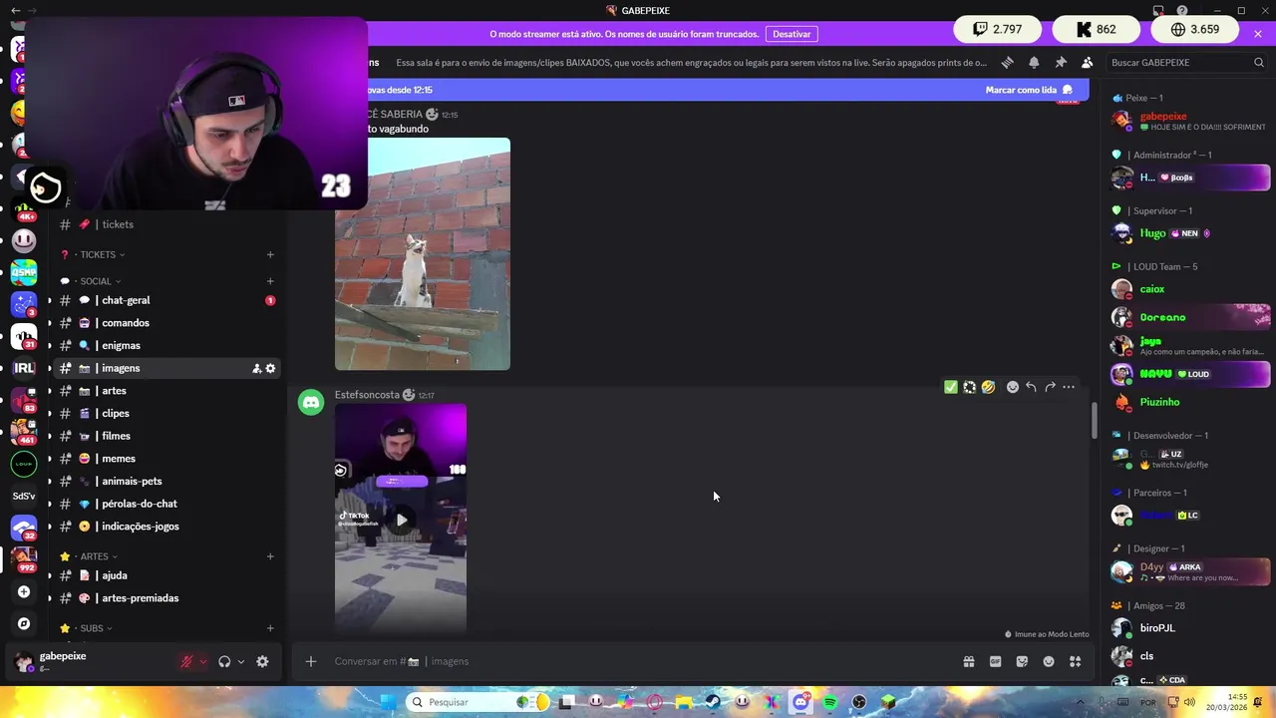Open attachment plus button in message bar
1276x718 pixels.
coord(311,661)
